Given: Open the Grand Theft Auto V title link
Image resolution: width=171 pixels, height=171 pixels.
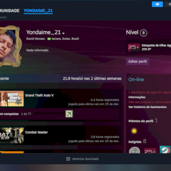Looking at the screenshot, I should (x=39, y=95).
